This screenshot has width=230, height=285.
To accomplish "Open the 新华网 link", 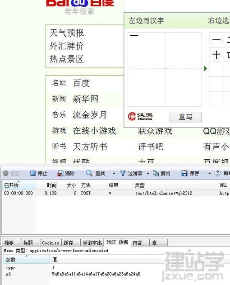I will (x=85, y=99).
